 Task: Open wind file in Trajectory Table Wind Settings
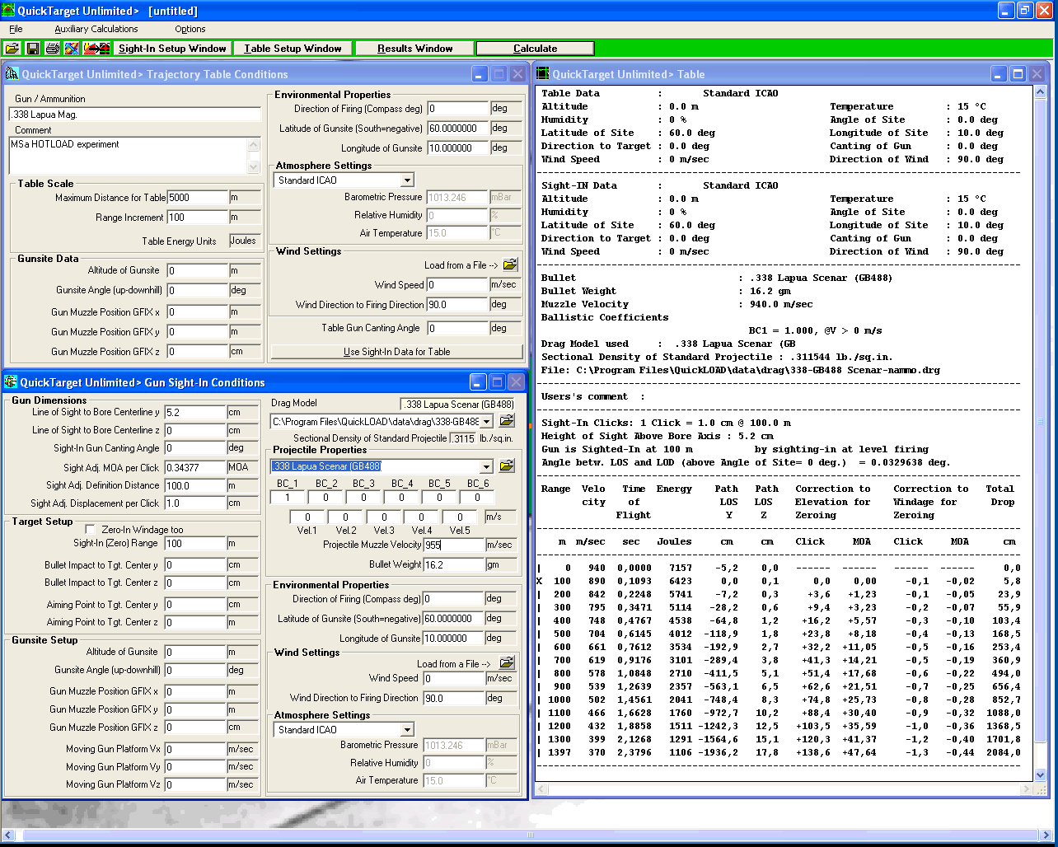(510, 264)
